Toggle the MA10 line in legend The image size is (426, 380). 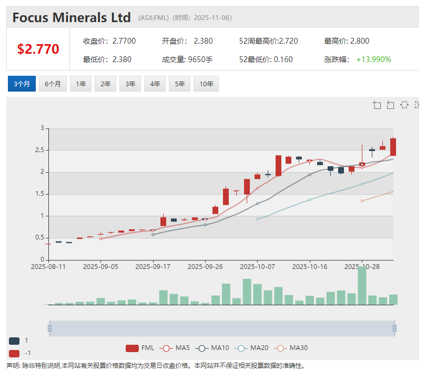(x=212, y=348)
